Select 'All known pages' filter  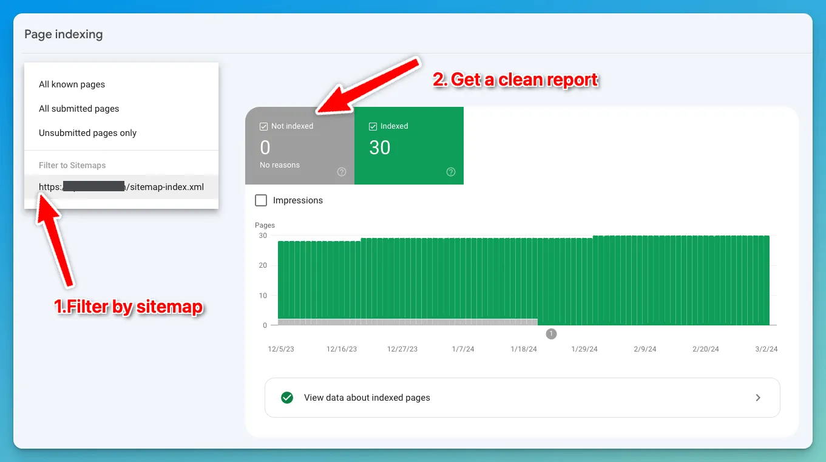click(x=72, y=84)
